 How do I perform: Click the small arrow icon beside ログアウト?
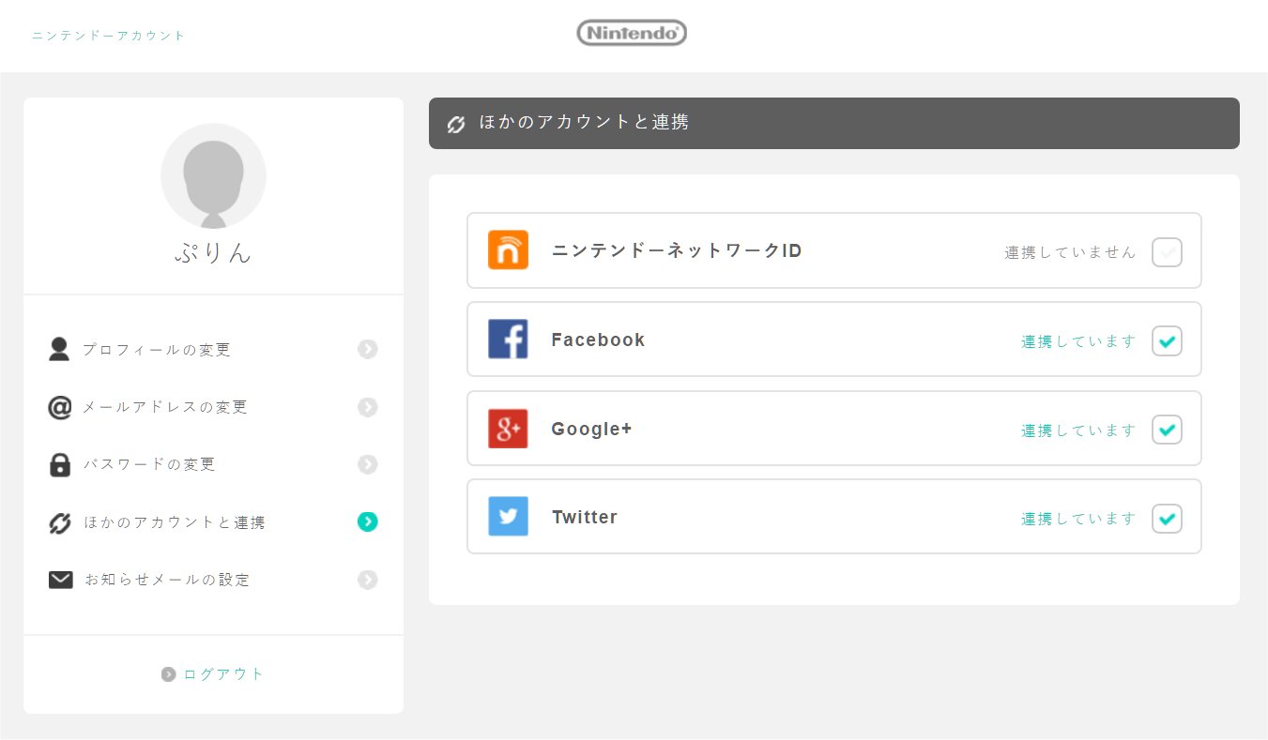coord(169,674)
